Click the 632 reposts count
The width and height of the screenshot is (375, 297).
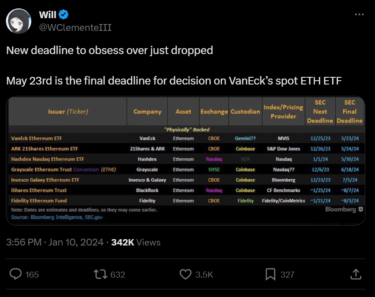point(118,275)
